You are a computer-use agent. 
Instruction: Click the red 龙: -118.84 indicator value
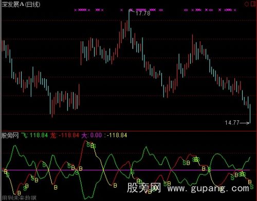click(x=65, y=135)
